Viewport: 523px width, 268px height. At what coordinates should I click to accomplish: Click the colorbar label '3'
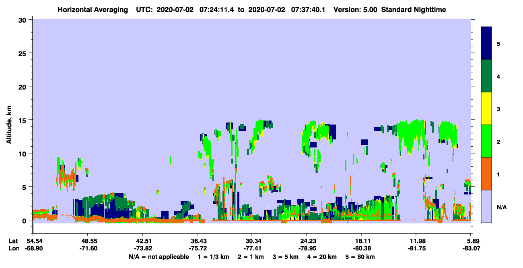(498, 109)
